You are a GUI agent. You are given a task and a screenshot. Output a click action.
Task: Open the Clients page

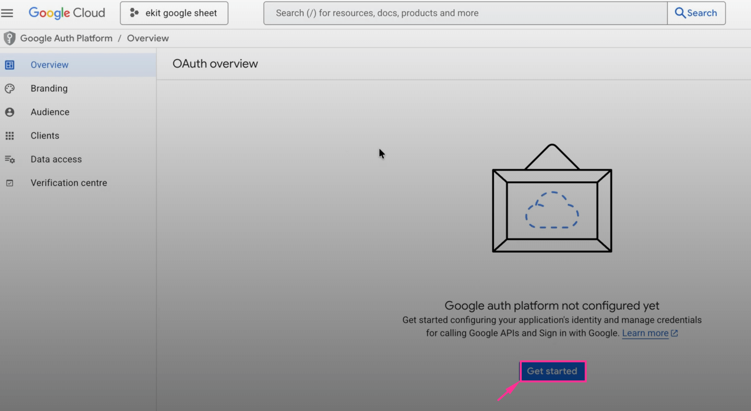78,136
